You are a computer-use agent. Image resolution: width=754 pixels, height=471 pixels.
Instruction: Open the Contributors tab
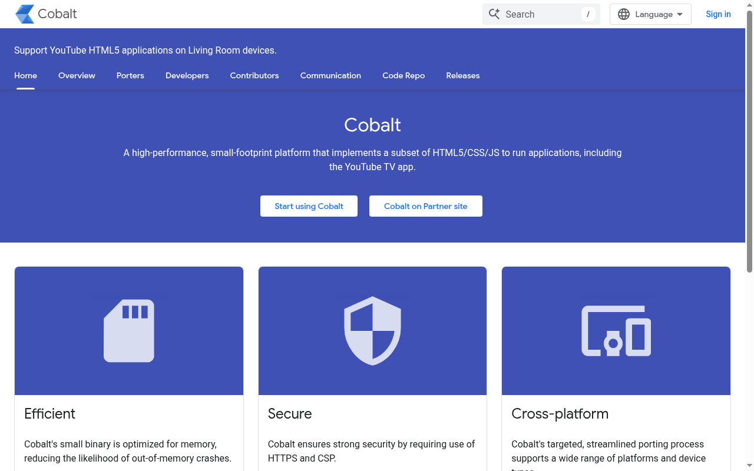point(254,75)
